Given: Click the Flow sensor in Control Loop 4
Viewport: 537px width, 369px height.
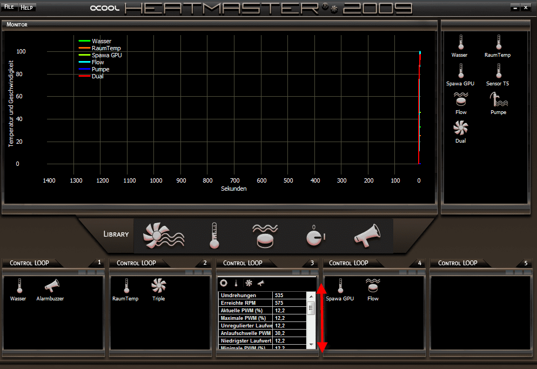Looking at the screenshot, I should [x=373, y=286].
